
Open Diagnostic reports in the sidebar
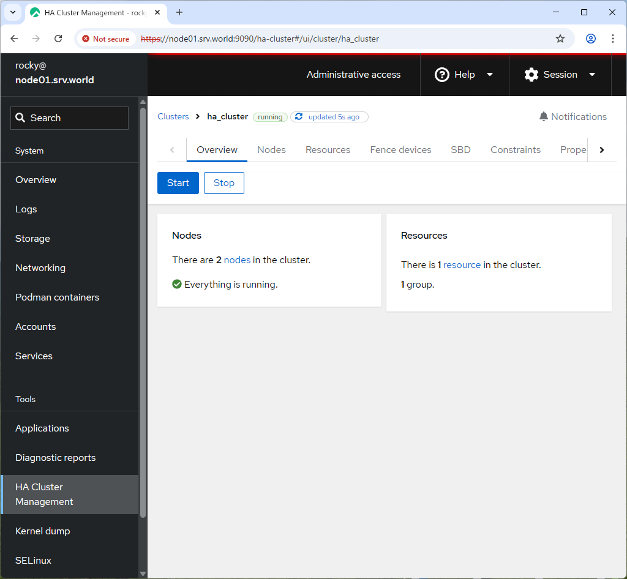(56, 457)
